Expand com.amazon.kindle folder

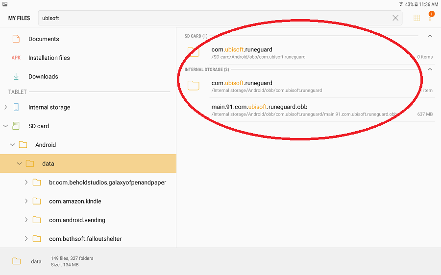[x=26, y=201]
